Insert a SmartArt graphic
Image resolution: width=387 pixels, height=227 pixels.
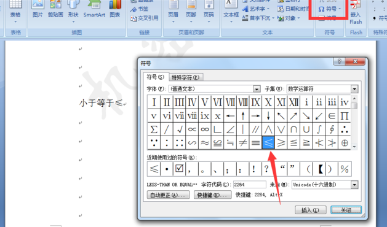(94, 10)
